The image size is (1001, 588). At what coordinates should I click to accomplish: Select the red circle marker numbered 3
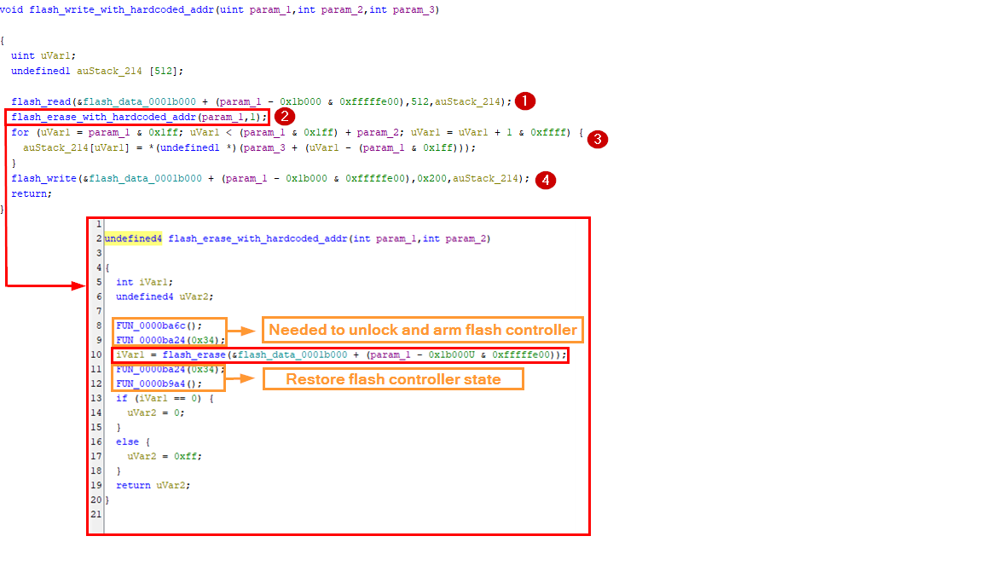coord(599,140)
